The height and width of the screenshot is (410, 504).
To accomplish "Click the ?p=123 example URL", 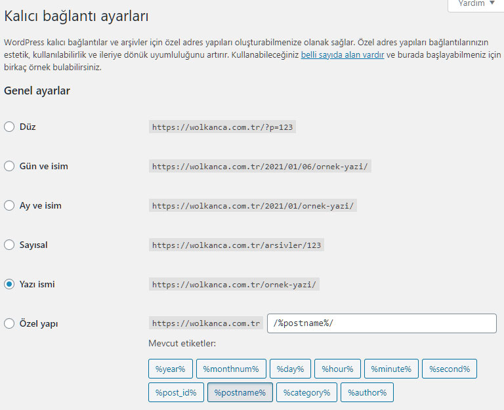I will tap(222, 127).
